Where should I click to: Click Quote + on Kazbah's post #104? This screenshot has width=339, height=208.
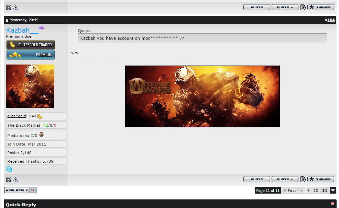285,179
